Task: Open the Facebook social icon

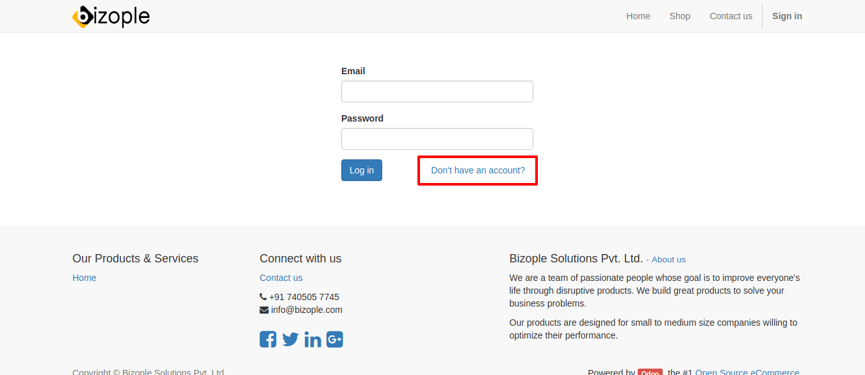Action: tap(268, 339)
